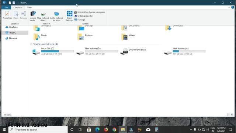
Task: Launch Google Chrome from taskbar
Action: tap(114, 130)
